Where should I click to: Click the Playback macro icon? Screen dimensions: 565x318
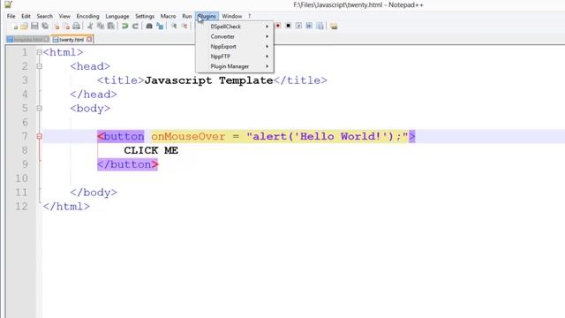pyautogui.click(x=298, y=26)
